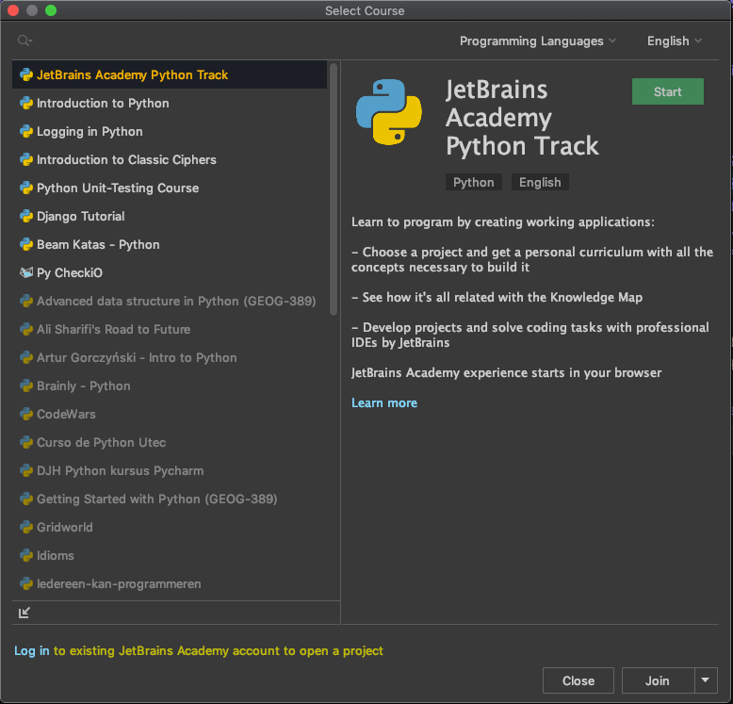Select Introduction to Classic Ciphers course
Image resolution: width=733 pixels, height=704 pixels.
point(170,159)
